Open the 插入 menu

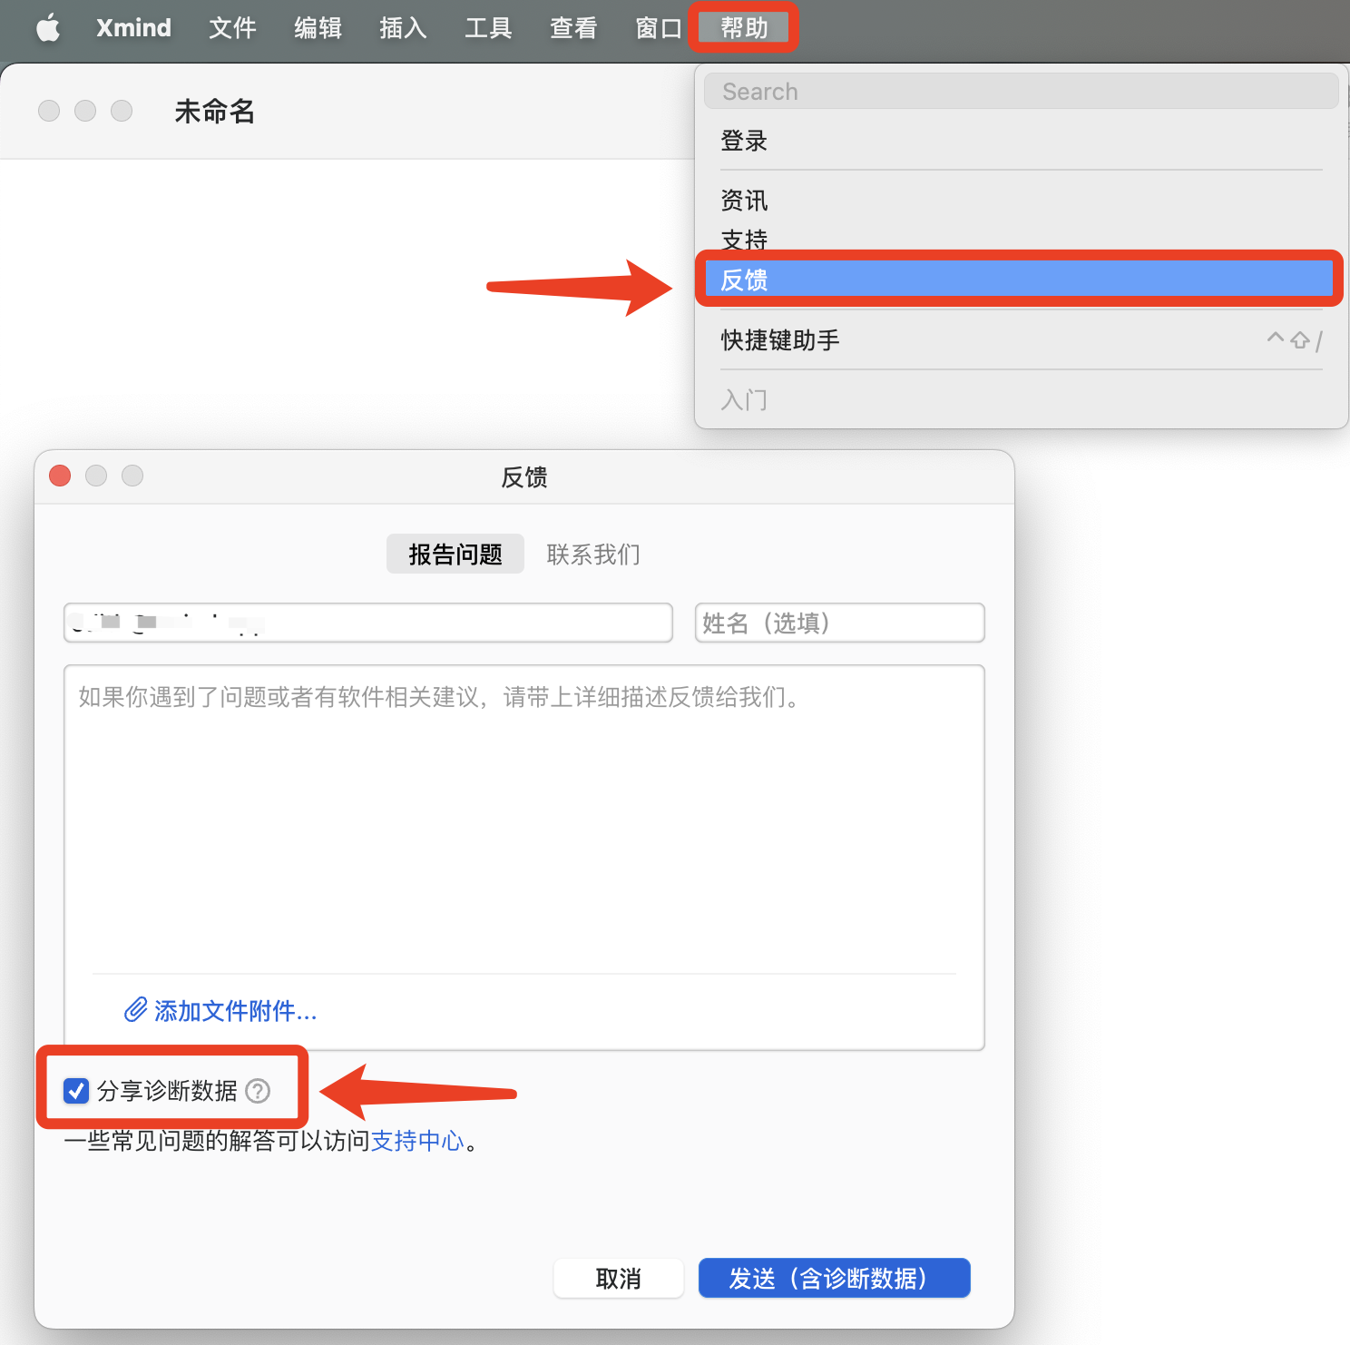click(403, 28)
